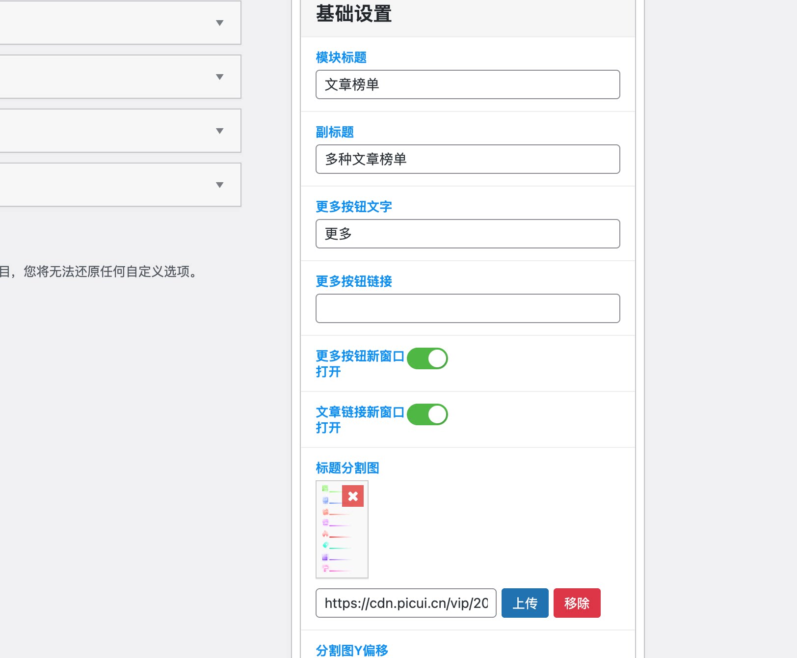Disable 文章链接新窗口打开 toggle
Image resolution: width=797 pixels, height=658 pixels.
[x=427, y=414]
